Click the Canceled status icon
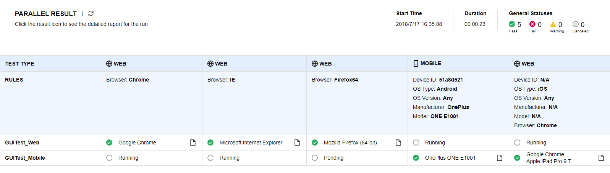Image resolution: width=610 pixels, height=173 pixels. 576,24
